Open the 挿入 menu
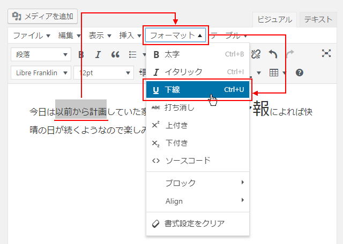Image resolution: width=343 pixels, height=244 pixels. click(130, 35)
